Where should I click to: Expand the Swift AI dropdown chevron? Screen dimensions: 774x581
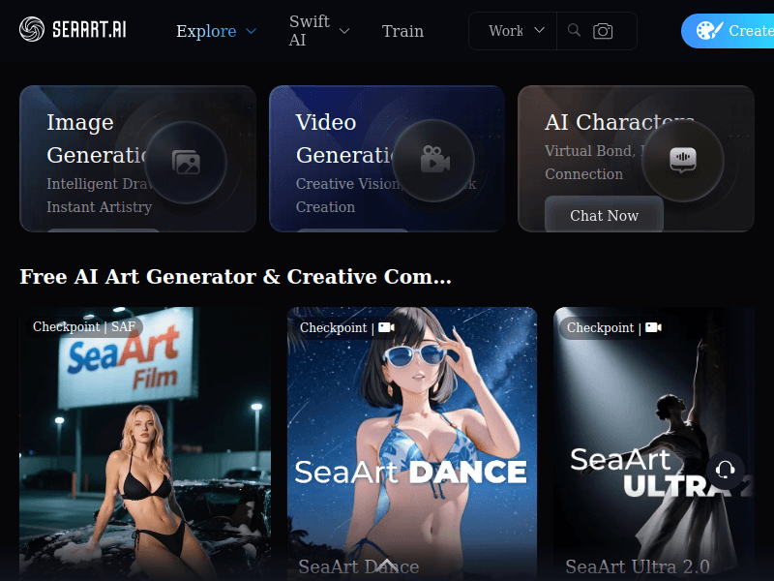click(x=344, y=31)
